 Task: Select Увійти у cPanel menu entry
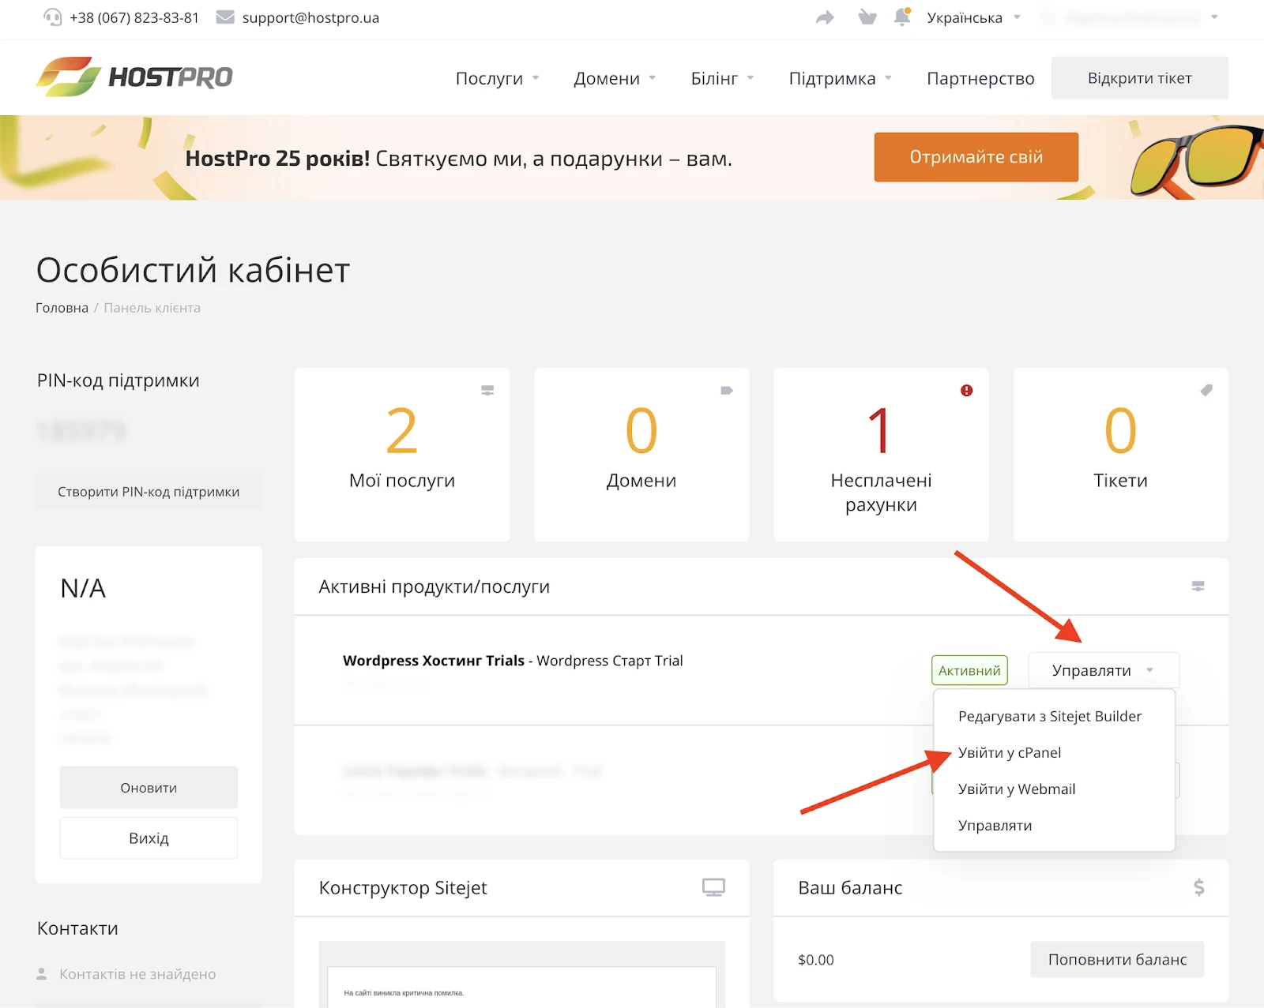tap(1009, 752)
